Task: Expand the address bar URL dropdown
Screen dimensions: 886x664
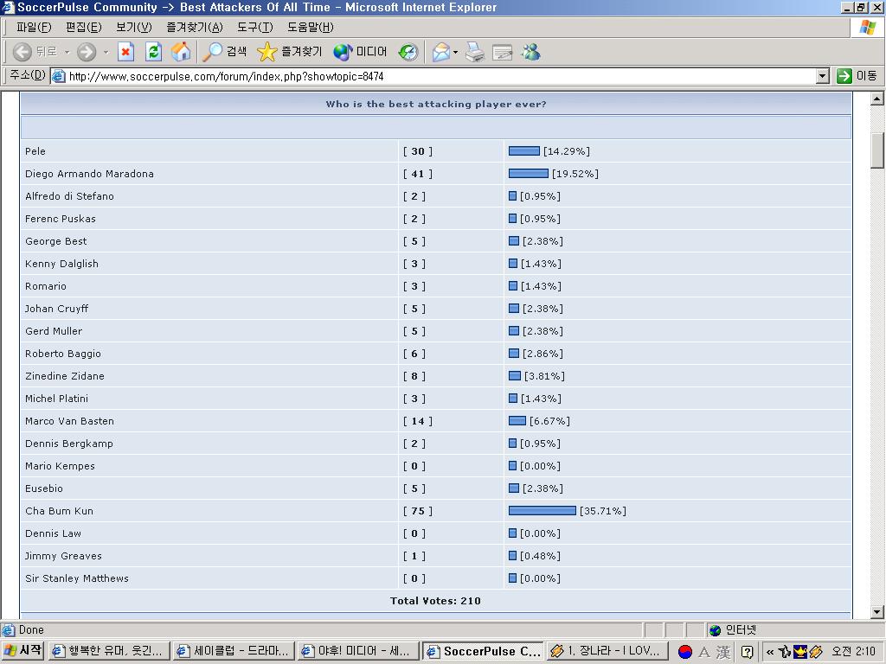Action: pos(822,76)
